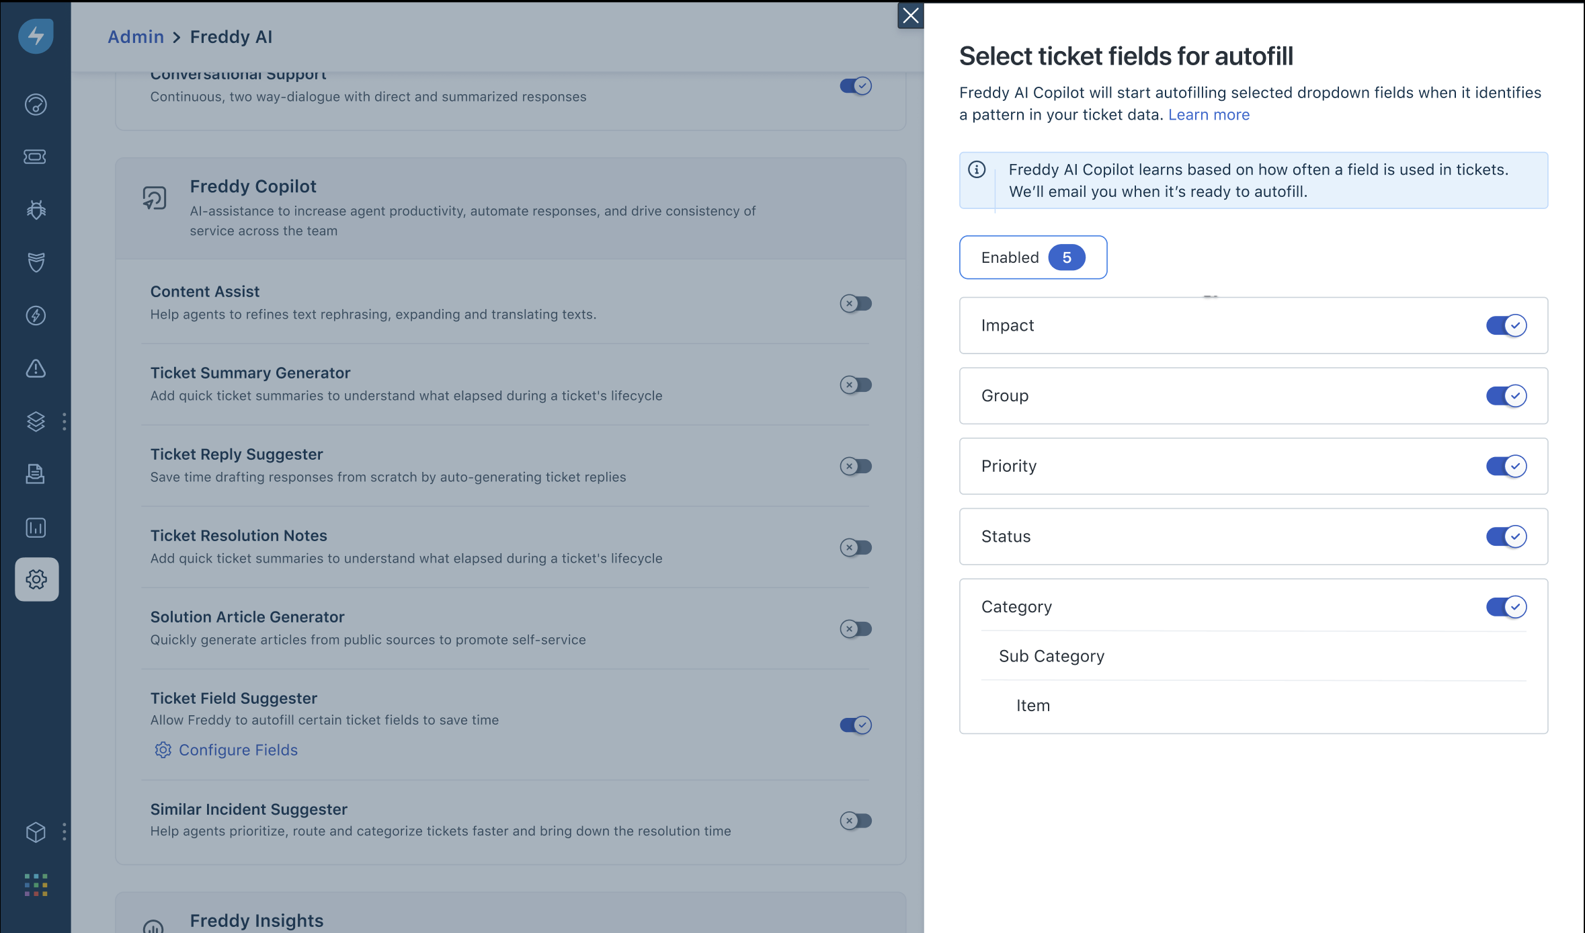
Task: Open the Reports chart icon in sidebar
Action: pos(36,528)
